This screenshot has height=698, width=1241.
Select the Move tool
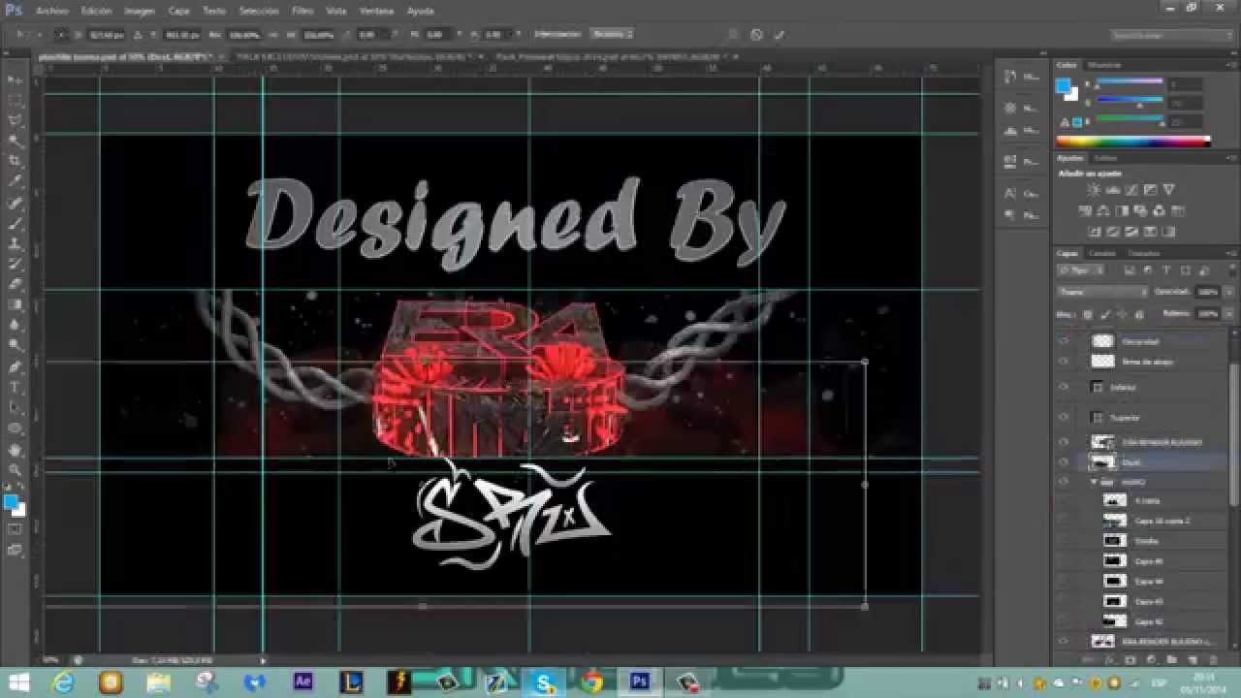coord(15,79)
